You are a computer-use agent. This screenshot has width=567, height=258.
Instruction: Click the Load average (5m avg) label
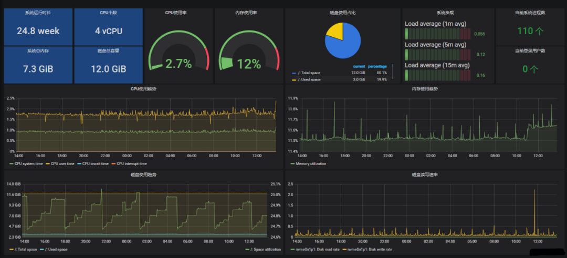click(x=435, y=45)
